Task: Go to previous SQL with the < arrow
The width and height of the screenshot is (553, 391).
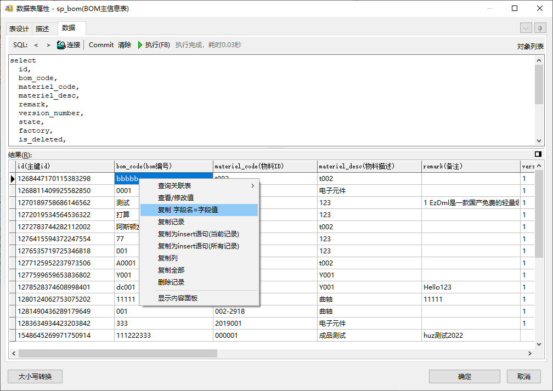Action: 36,45
